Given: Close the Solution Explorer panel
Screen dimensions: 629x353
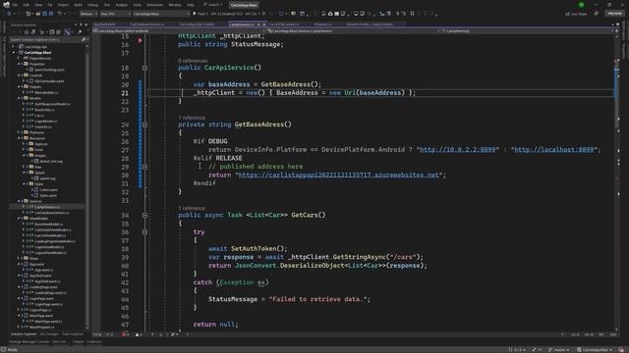Looking at the screenshot, I should pos(86,25).
